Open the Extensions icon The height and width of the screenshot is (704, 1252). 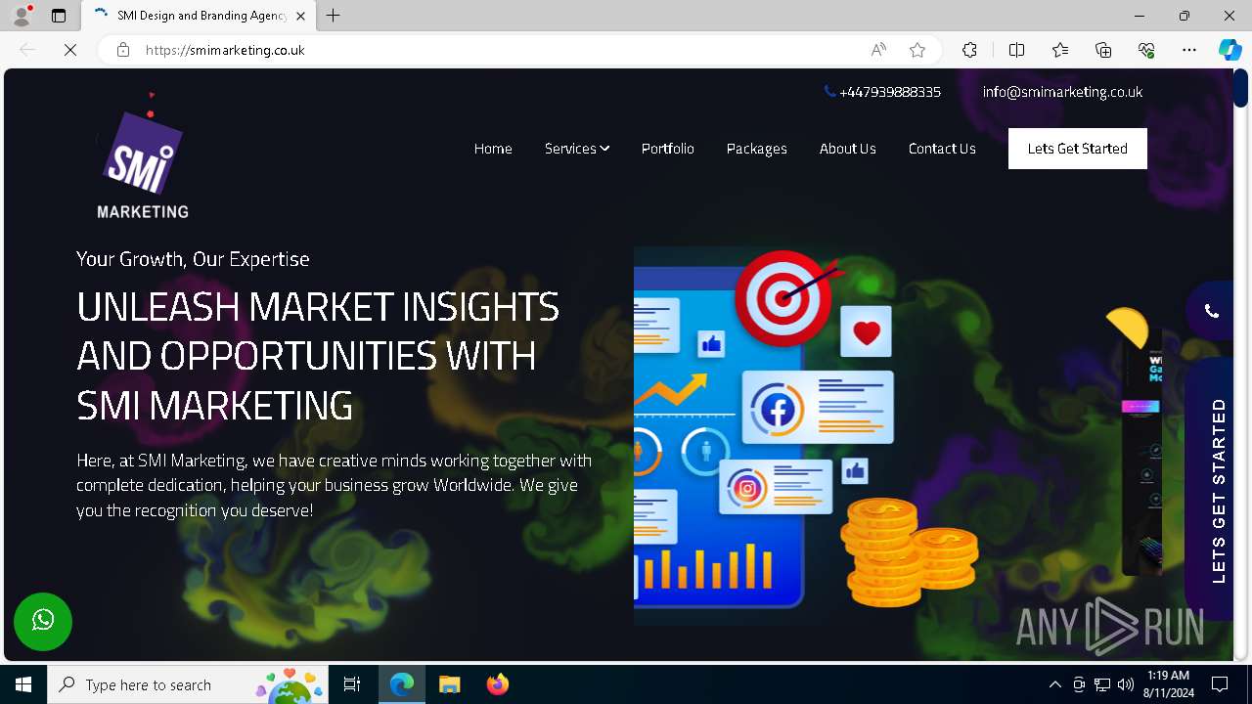[969, 50]
